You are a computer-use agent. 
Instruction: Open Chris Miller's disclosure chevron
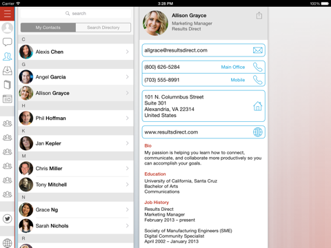coord(127,168)
